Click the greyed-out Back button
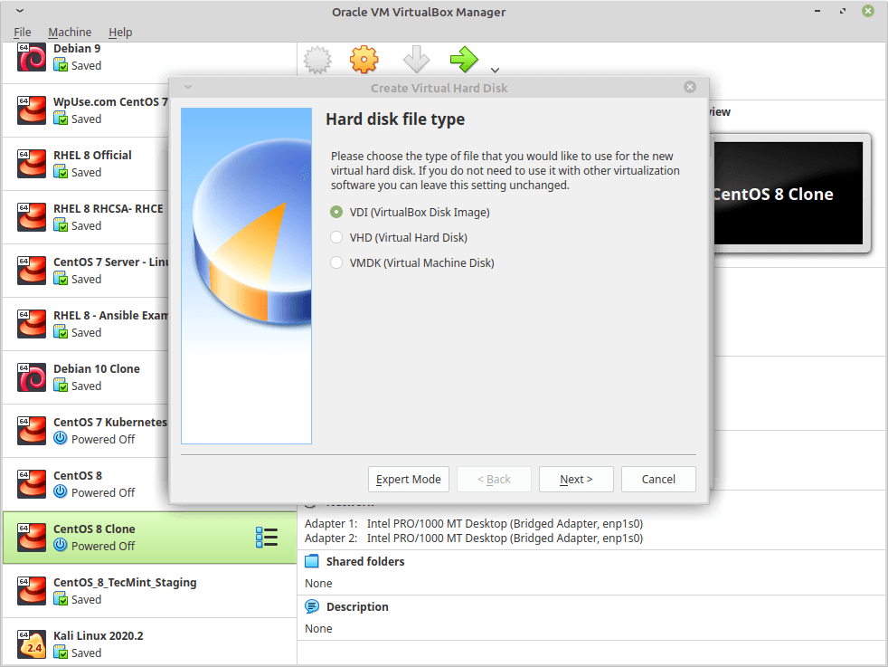The image size is (888, 667). [494, 480]
